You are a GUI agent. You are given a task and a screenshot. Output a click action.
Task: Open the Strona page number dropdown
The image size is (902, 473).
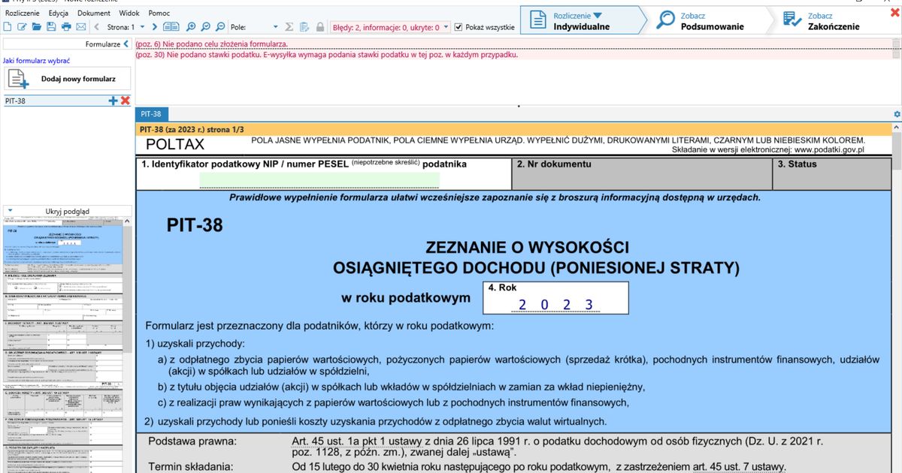143,27
